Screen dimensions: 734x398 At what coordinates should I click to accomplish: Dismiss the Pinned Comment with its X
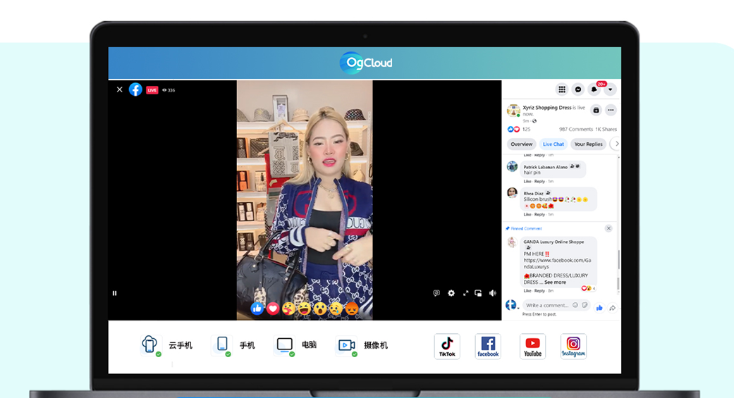click(608, 228)
